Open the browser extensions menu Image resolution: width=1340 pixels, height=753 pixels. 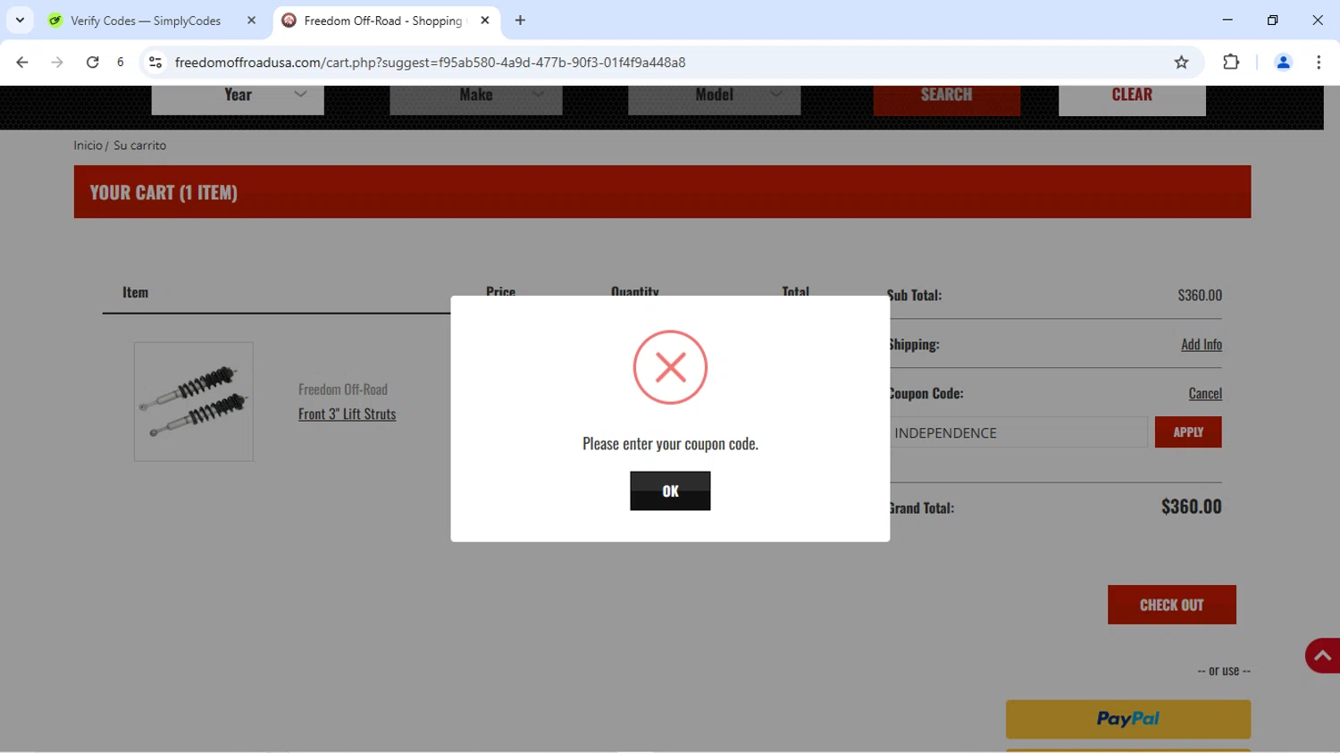[x=1231, y=63]
